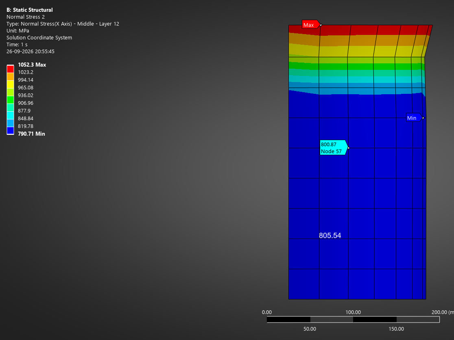
Task: Click the 805.54 value annotation
Action: pyautogui.click(x=330, y=235)
